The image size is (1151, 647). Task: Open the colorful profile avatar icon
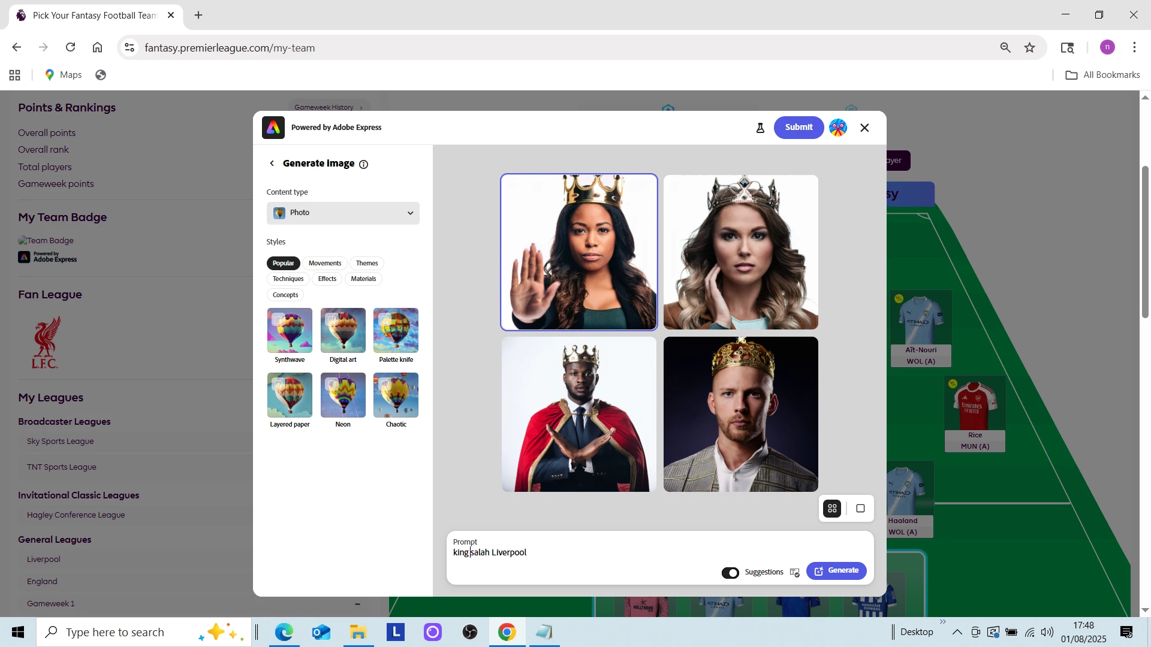coord(837,128)
